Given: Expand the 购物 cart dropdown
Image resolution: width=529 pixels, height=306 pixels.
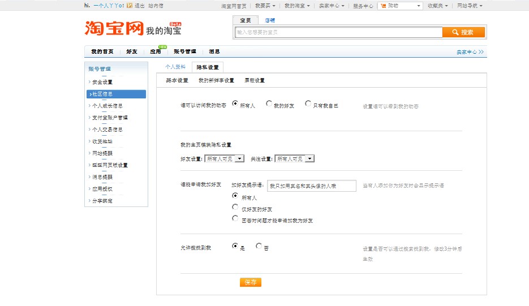Looking at the screenshot, I should (418, 6).
